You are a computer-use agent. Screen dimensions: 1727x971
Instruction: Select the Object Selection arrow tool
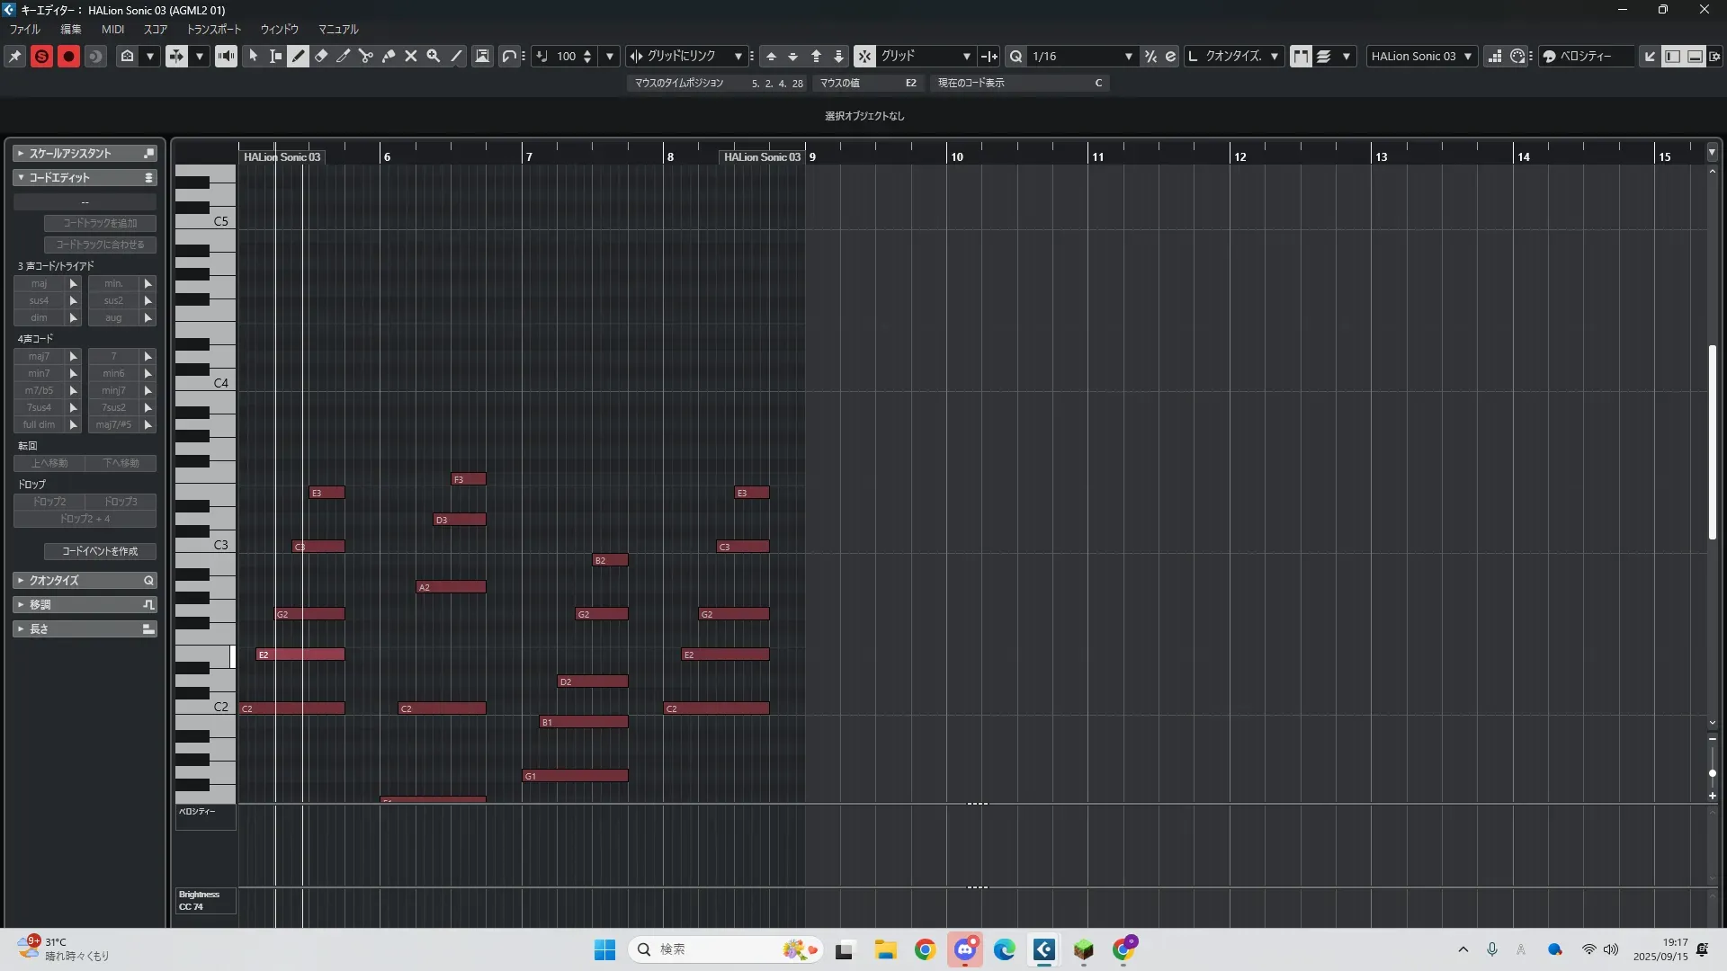coord(254,56)
